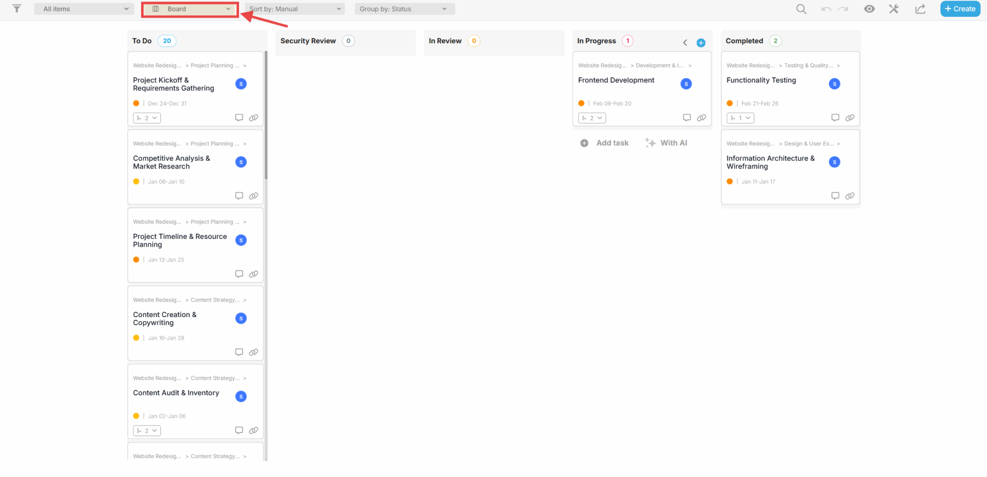Click the redo arrow icon
This screenshot has height=477, width=987.
843,9
